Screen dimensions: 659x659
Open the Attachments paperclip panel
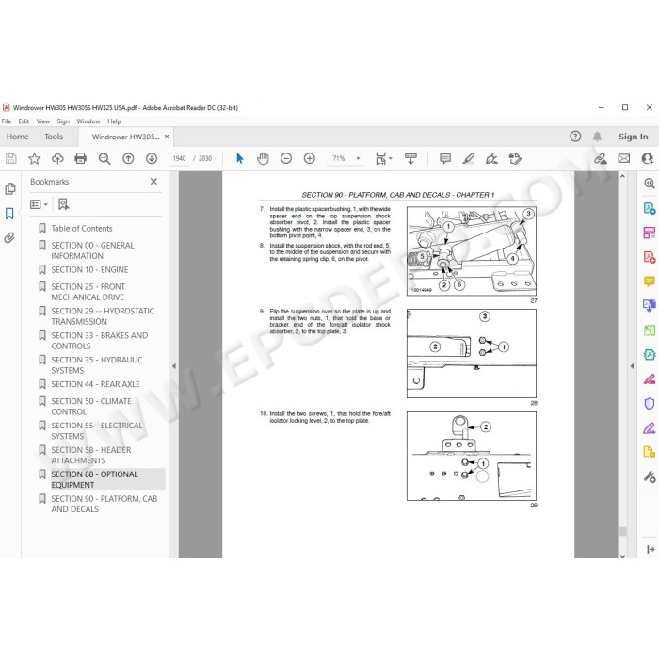[x=9, y=238]
